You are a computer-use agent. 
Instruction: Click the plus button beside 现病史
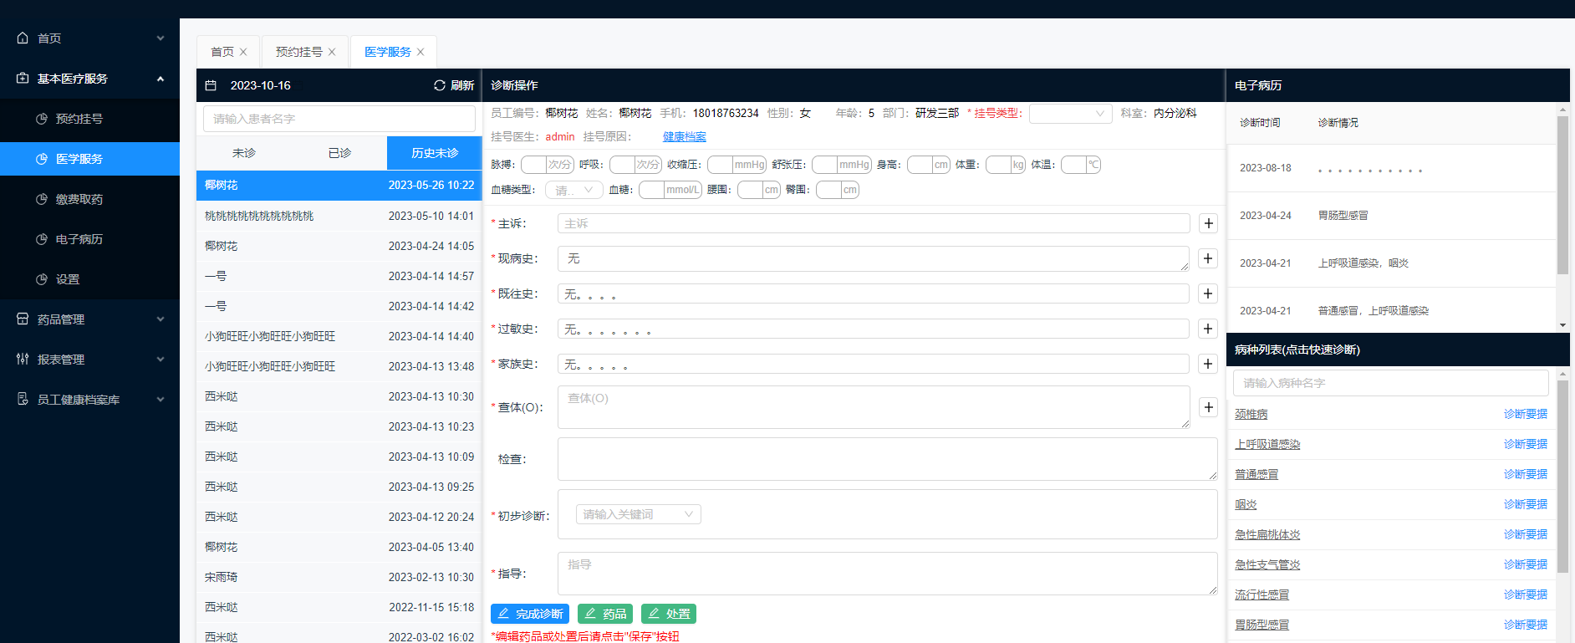[x=1208, y=258]
